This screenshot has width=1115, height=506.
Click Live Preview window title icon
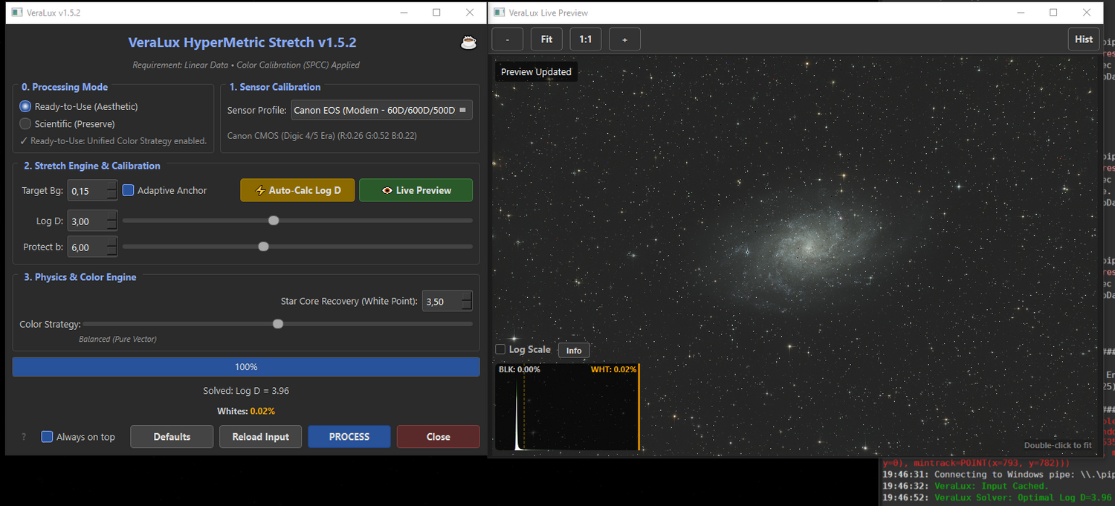point(498,13)
